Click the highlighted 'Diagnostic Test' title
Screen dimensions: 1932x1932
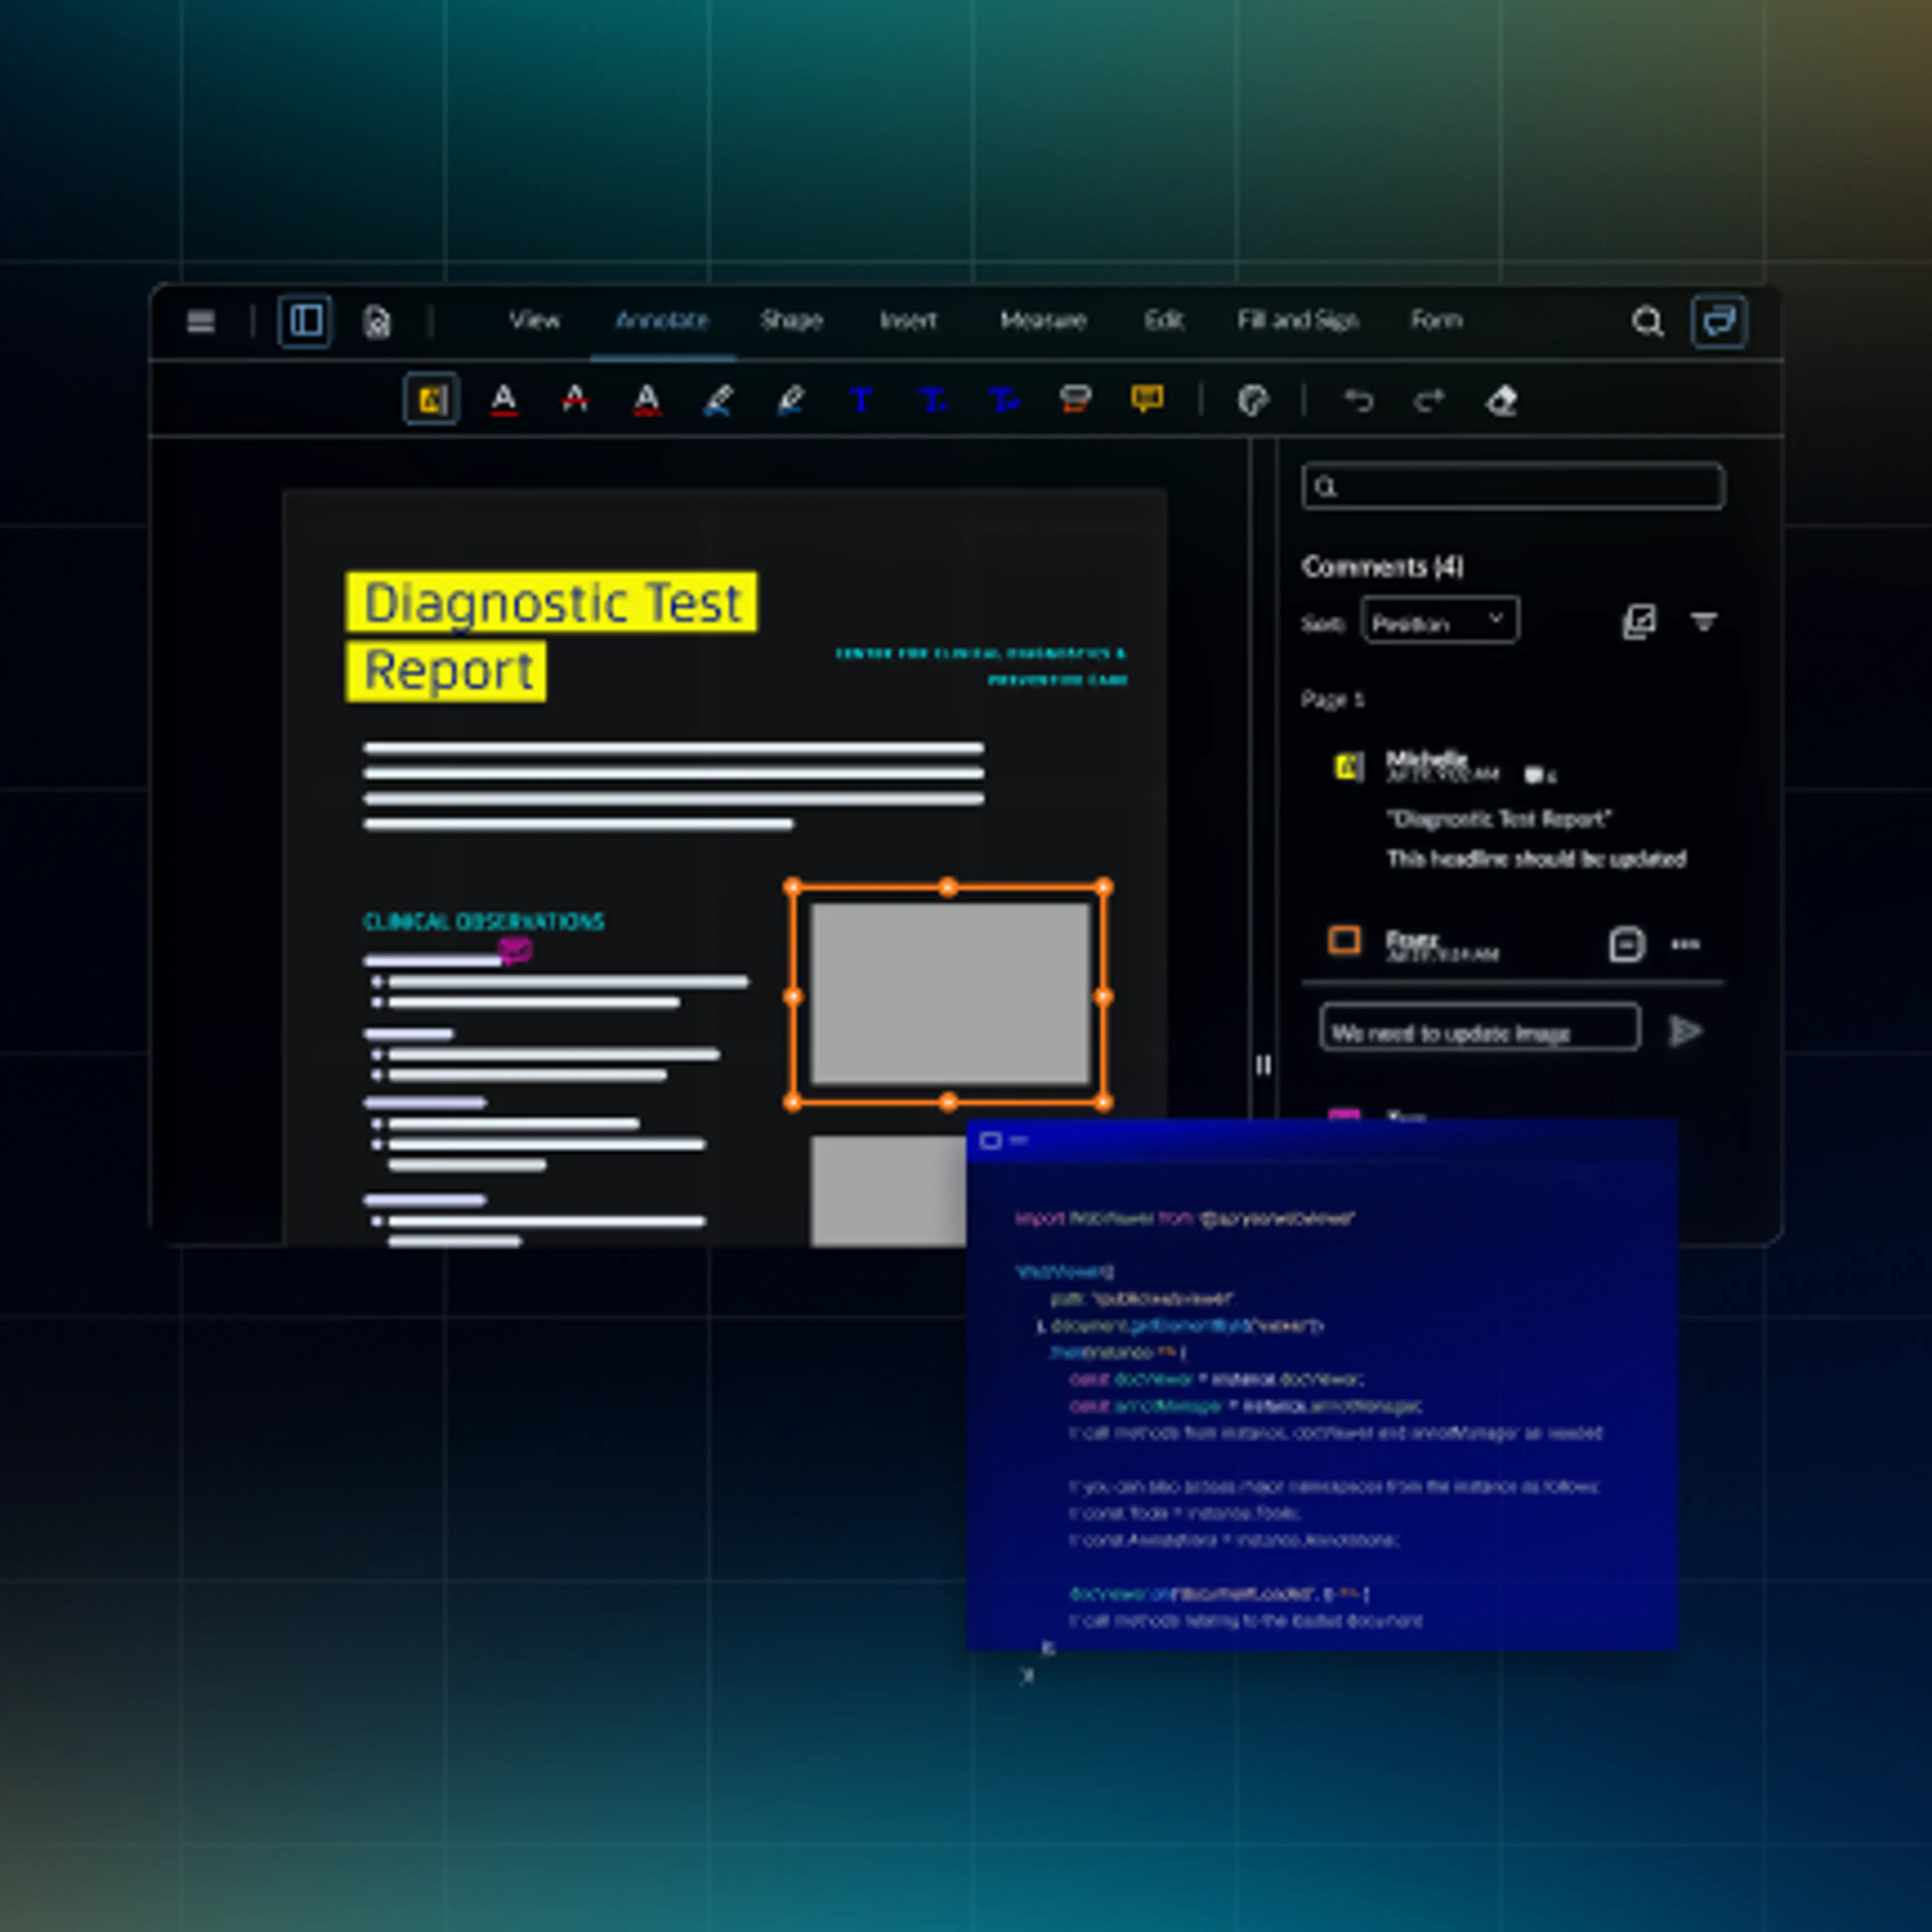(x=552, y=602)
